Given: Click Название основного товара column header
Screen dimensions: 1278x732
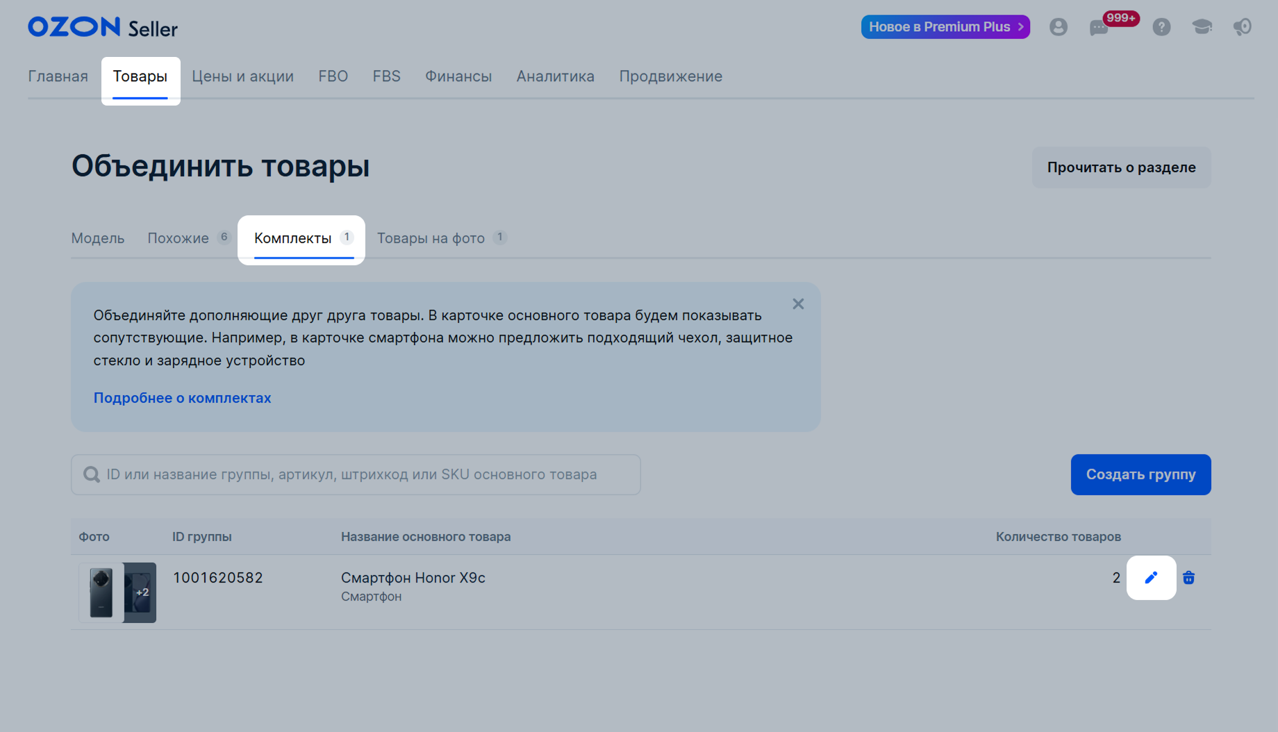Looking at the screenshot, I should pos(426,537).
